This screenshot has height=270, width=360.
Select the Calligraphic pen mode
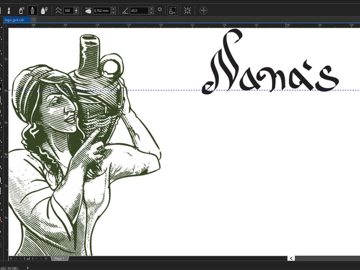pyautogui.click(x=32, y=10)
